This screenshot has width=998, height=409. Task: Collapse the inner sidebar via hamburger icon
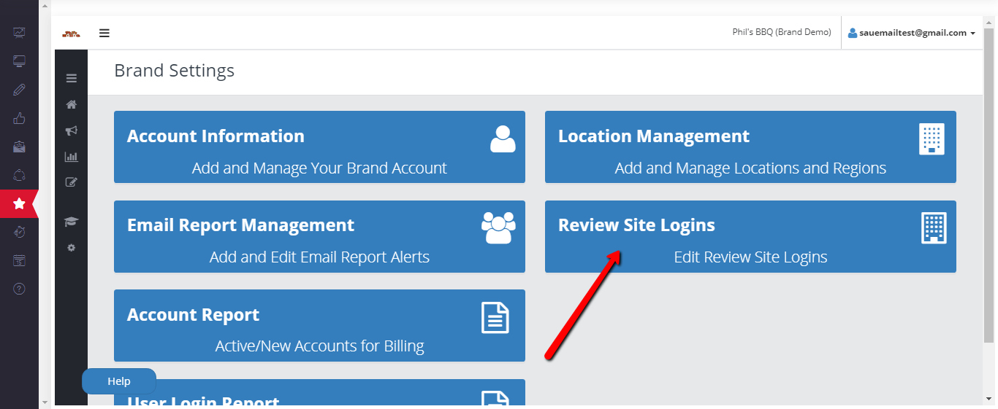[x=71, y=79]
